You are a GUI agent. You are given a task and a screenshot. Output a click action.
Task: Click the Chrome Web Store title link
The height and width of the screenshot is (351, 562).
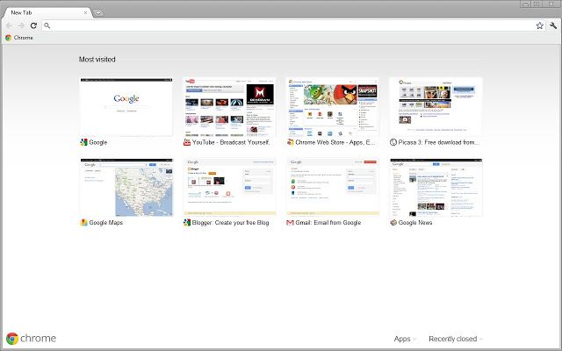tap(335, 142)
